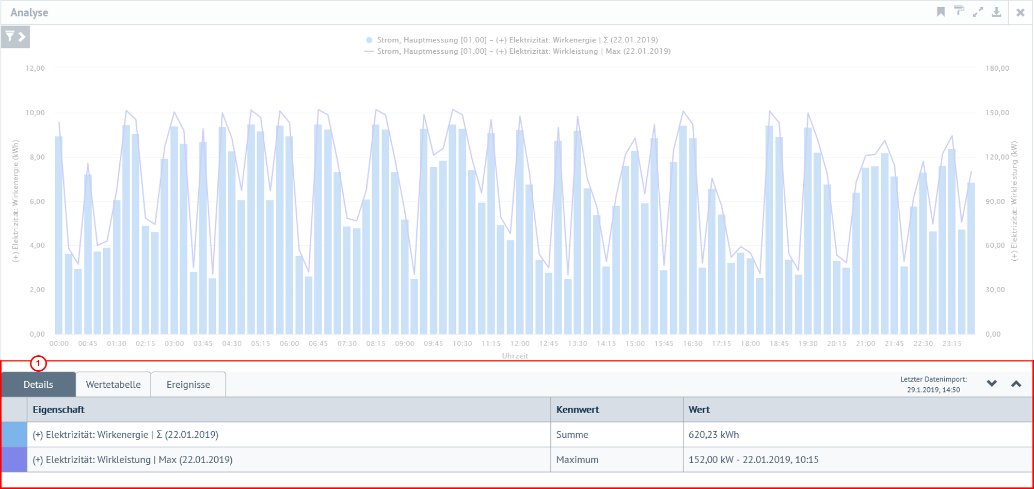The image size is (1034, 489).
Task: Open the Ereignisse tab
Action: pos(188,385)
